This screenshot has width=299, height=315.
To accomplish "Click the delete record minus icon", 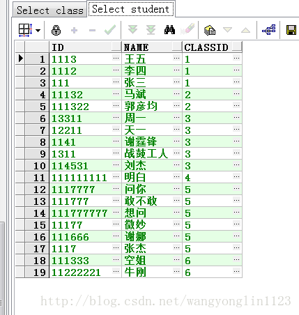I will pyautogui.click(x=92, y=31).
